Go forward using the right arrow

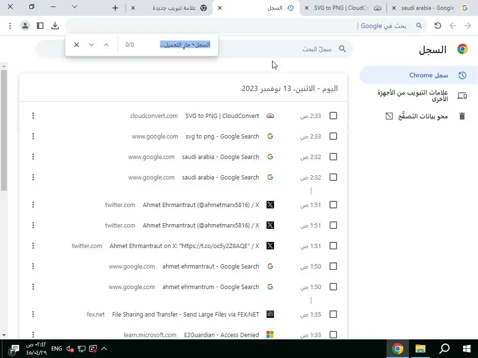pos(468,26)
